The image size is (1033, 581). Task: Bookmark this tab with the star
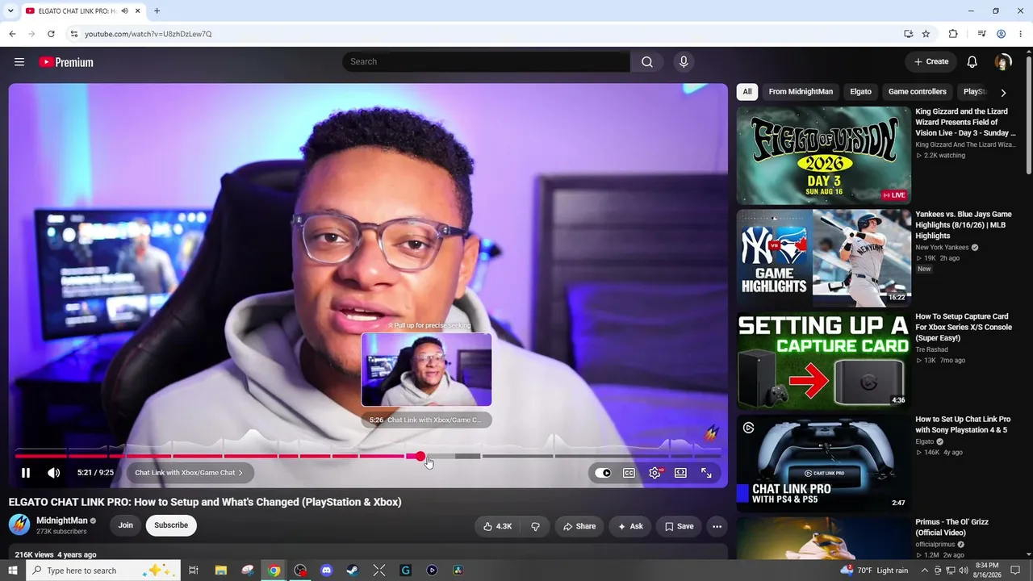(926, 34)
